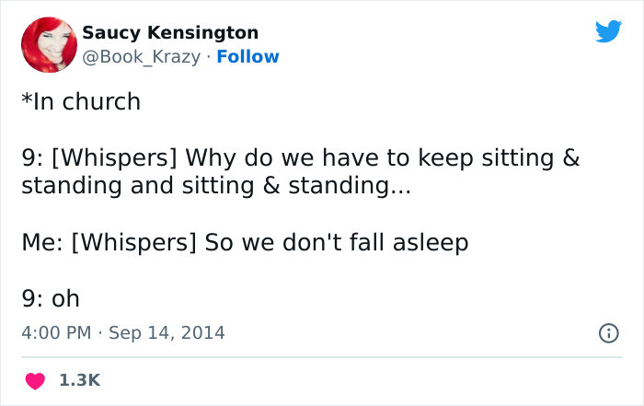Open Saucy Kensington's profile picture
Viewport: 644px width, 406px height.
(x=47, y=46)
